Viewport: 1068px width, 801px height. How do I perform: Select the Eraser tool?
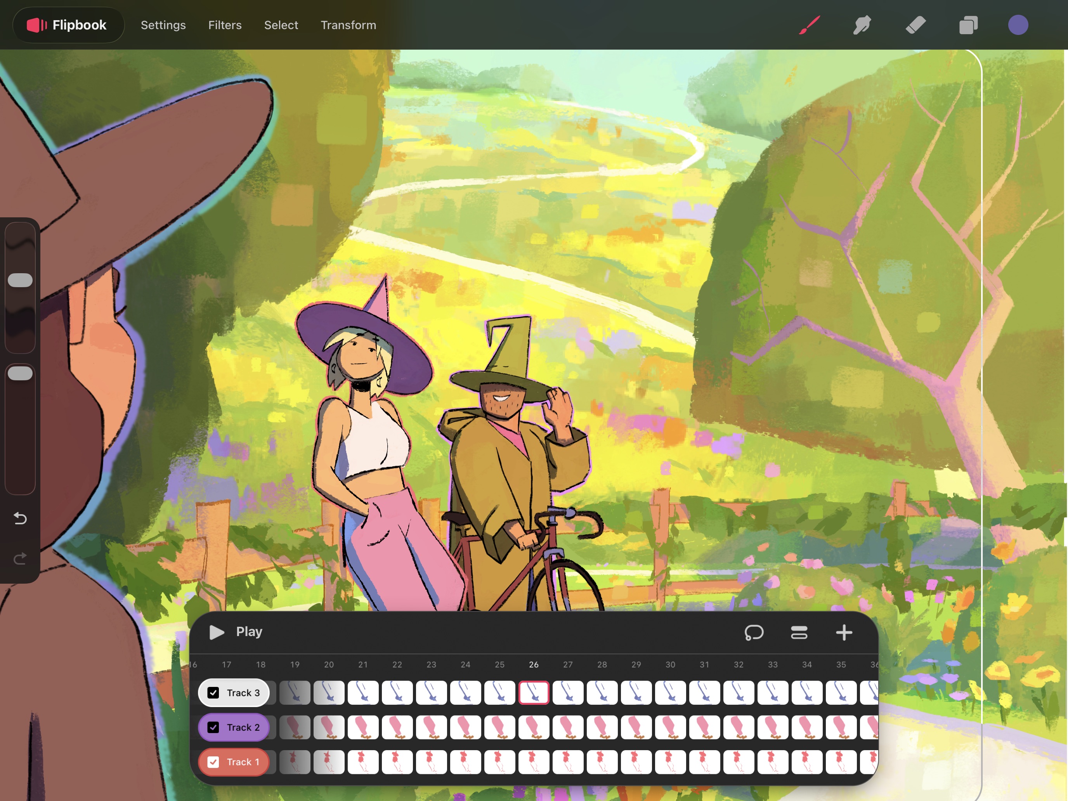point(915,25)
